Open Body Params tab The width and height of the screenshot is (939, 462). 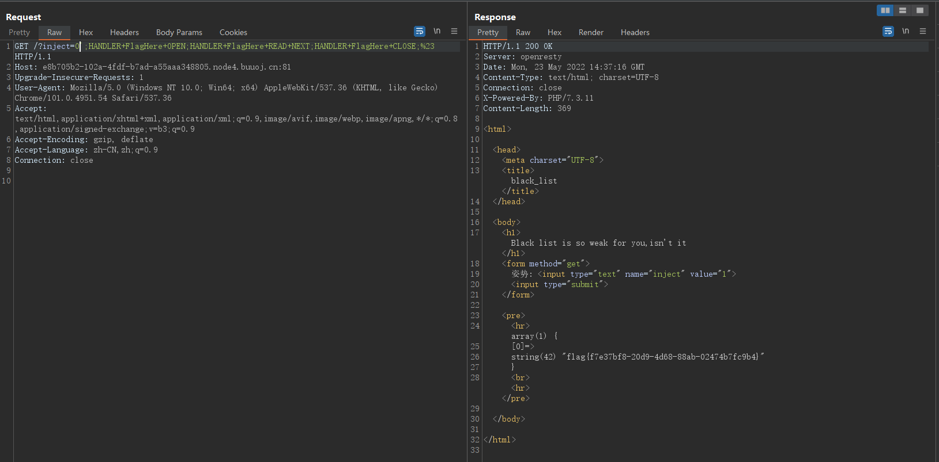tap(179, 32)
